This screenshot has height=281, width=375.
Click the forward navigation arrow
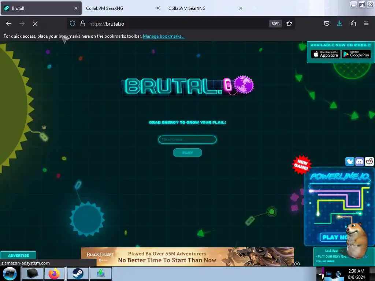(22, 24)
